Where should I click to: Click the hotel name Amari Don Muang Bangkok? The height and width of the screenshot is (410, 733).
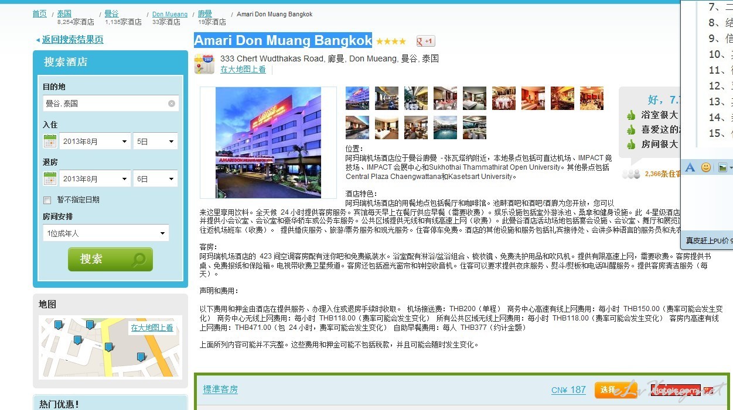283,40
